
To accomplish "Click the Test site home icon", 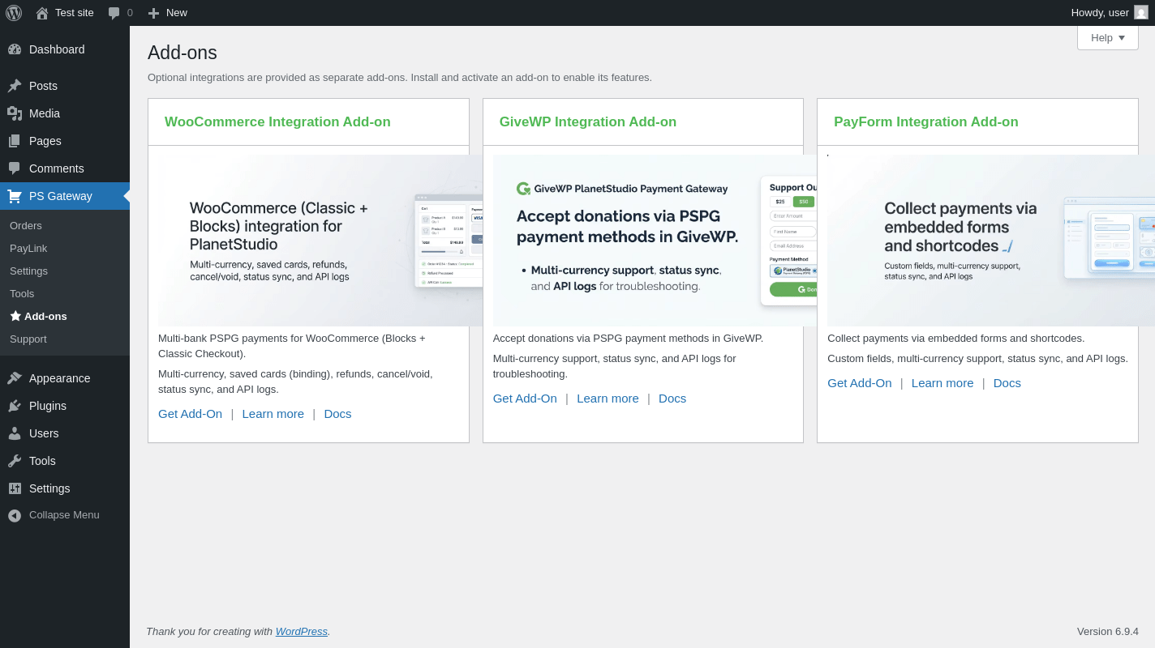I will (x=42, y=13).
